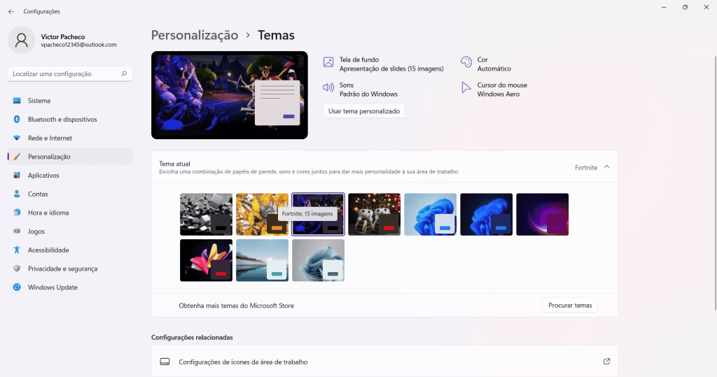Open Bluetooth e dispositivos page

[x=70, y=120]
